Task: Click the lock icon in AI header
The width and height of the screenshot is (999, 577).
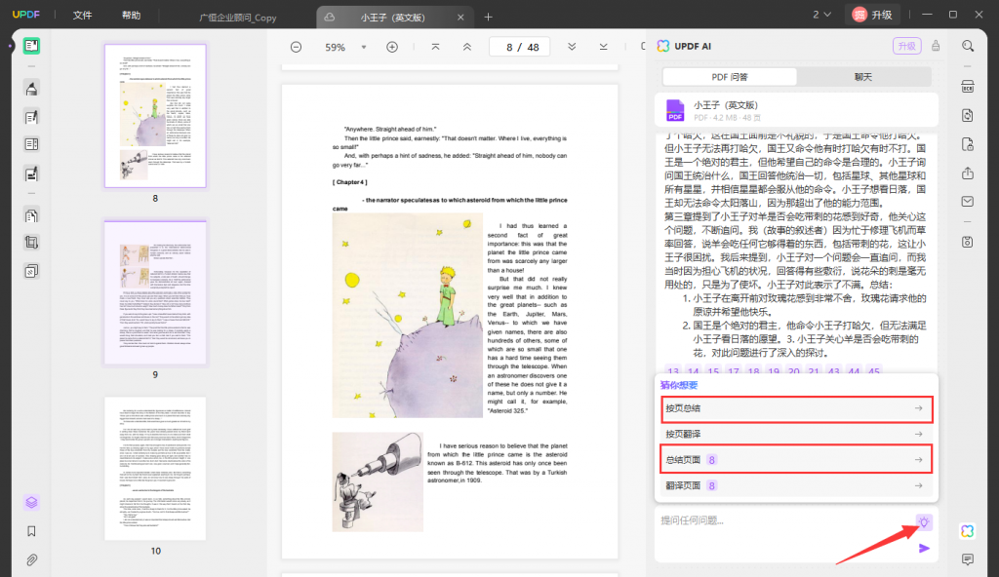Action: [x=936, y=46]
